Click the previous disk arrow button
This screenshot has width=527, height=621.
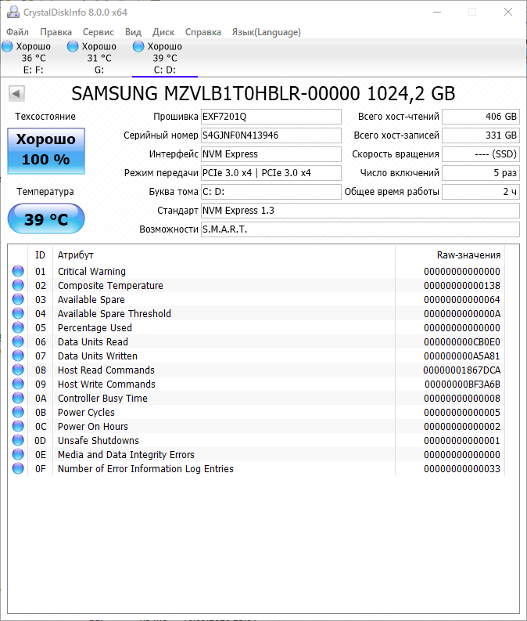coord(16,94)
